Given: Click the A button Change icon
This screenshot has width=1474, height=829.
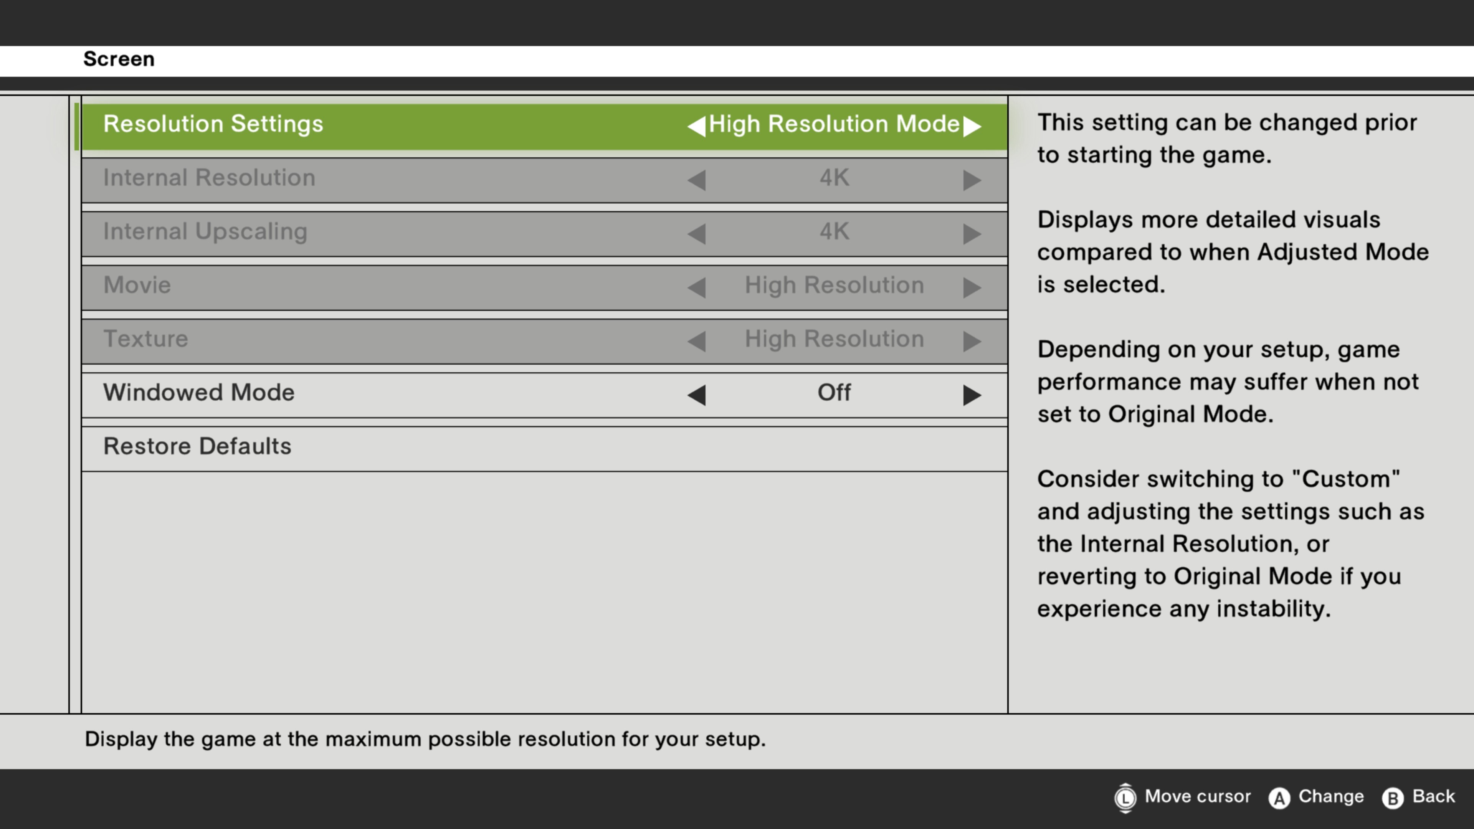Looking at the screenshot, I should 1279,798.
